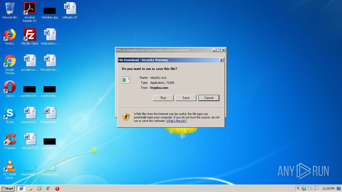342x192 pixels.
Task: Select the fantakes.jpg desktop file
Action: 50,13
